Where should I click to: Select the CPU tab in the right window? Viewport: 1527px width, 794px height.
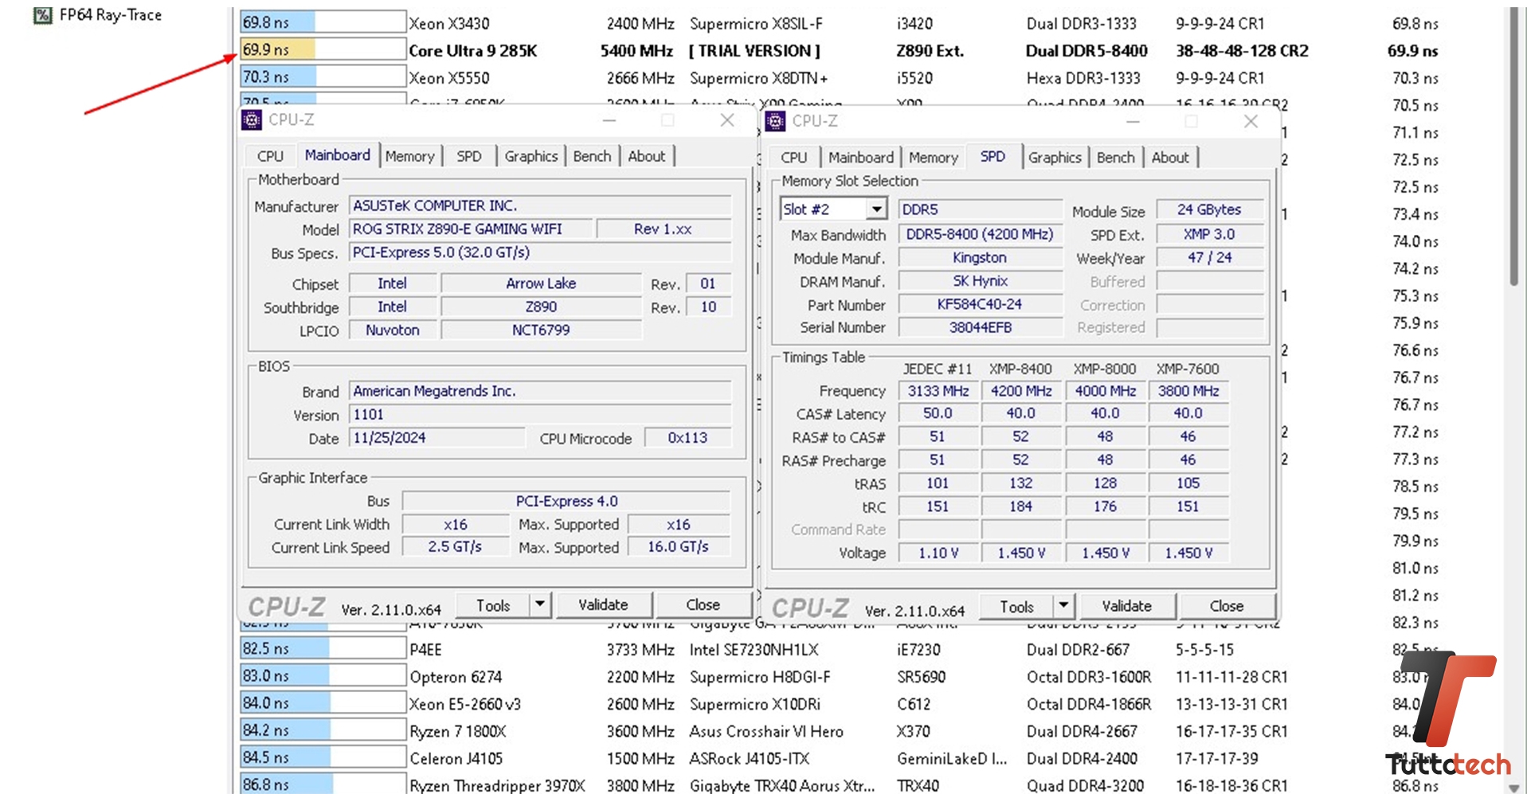pos(793,157)
